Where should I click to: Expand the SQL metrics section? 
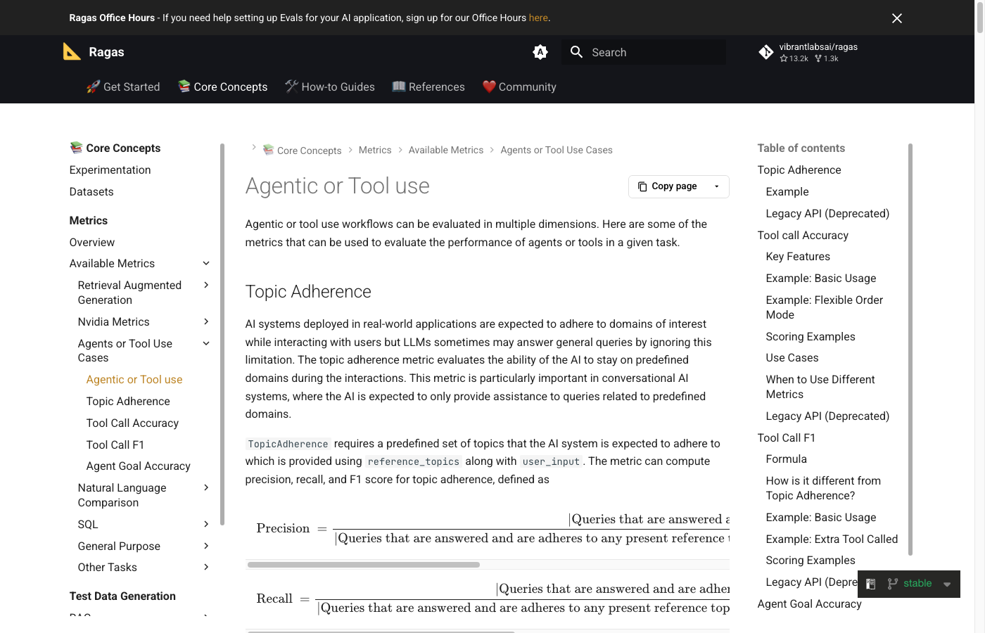205,524
